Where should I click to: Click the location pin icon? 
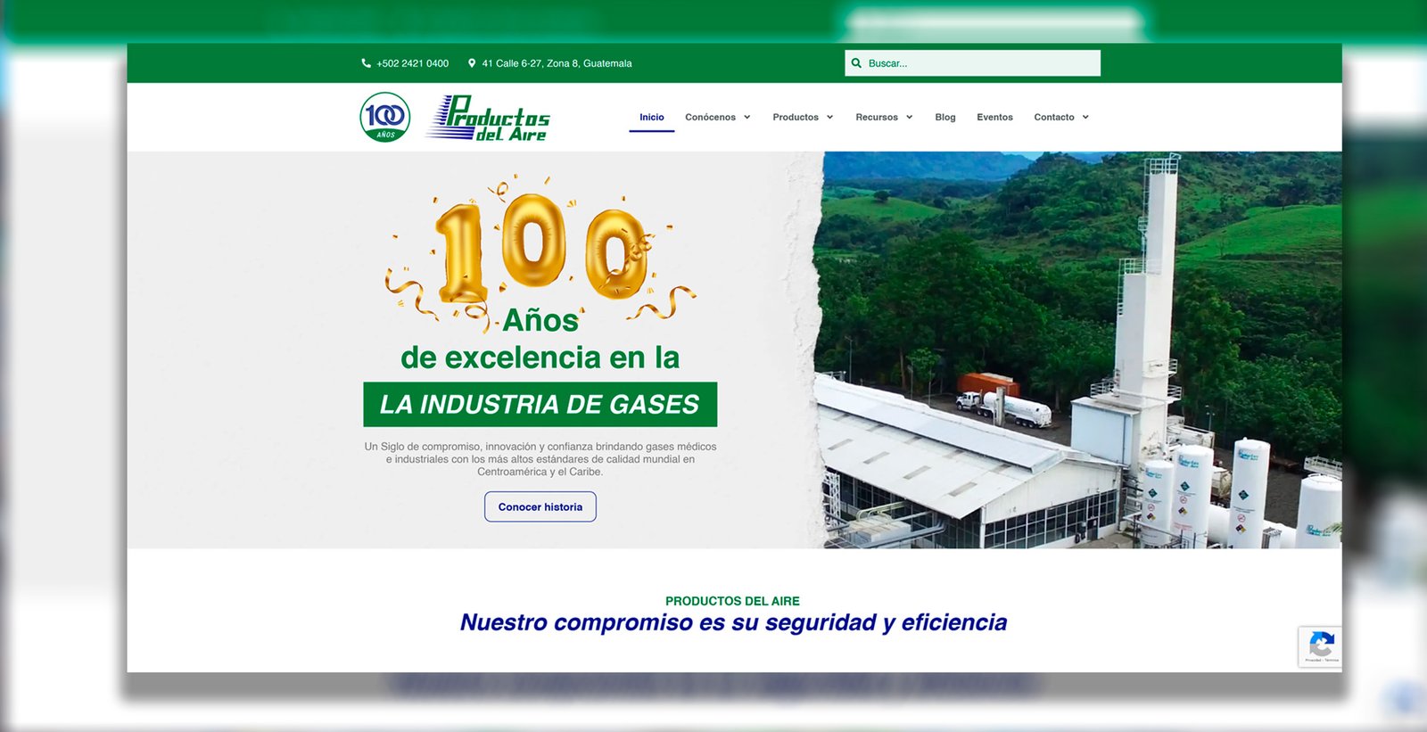472,63
